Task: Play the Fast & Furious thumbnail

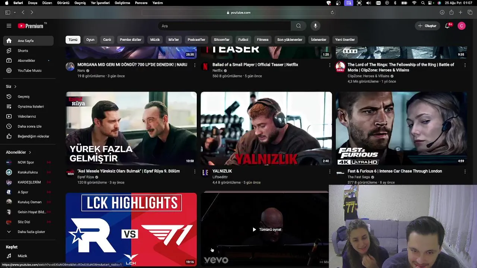Action: 401,128
